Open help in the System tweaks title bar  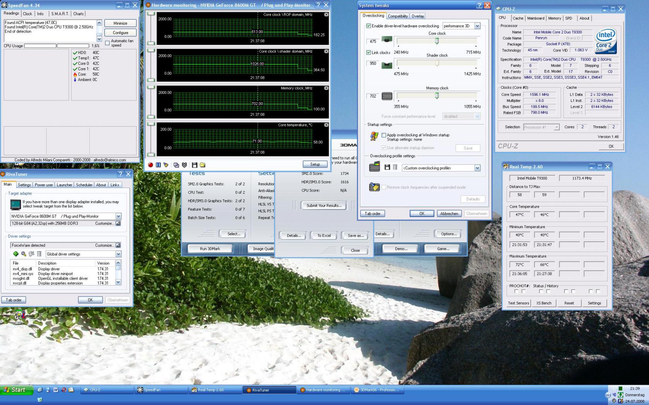479,5
